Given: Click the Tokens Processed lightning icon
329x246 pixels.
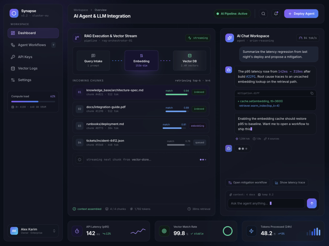Looking at the screenshot, I should pyautogui.click(x=251, y=231).
